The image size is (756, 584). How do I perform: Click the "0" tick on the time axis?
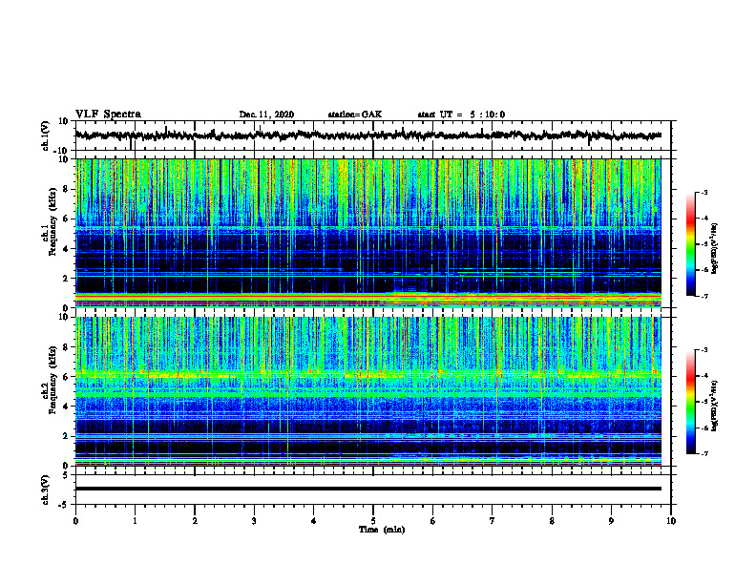click(75, 521)
